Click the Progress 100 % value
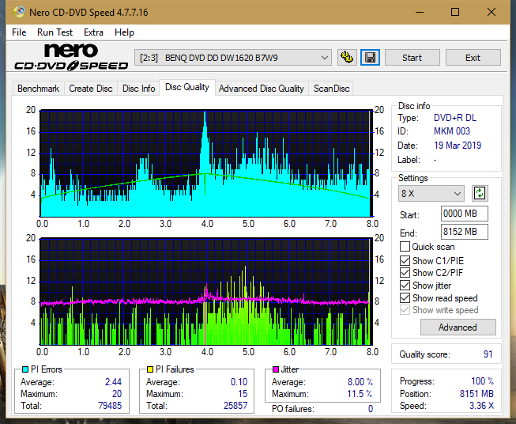The width and height of the screenshot is (516, 424). pyautogui.click(x=482, y=381)
